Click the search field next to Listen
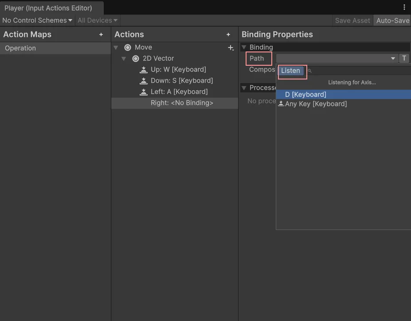The image size is (411, 321). click(359, 71)
